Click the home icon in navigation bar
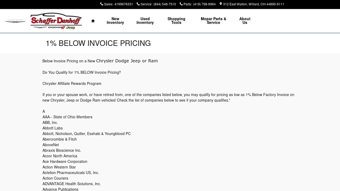The height and width of the screenshot is (191, 340). [x=93, y=21]
